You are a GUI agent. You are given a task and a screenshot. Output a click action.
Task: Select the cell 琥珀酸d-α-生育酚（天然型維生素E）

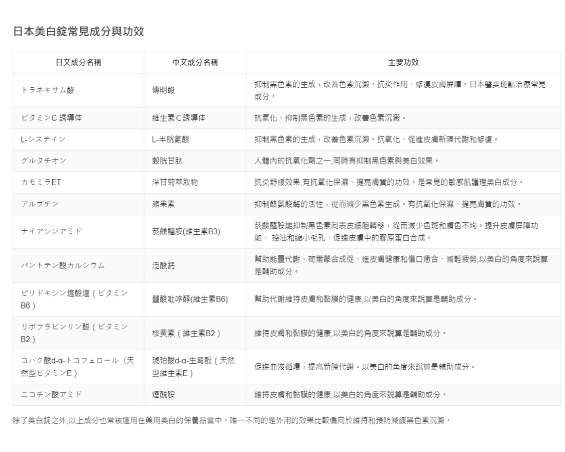click(x=195, y=367)
